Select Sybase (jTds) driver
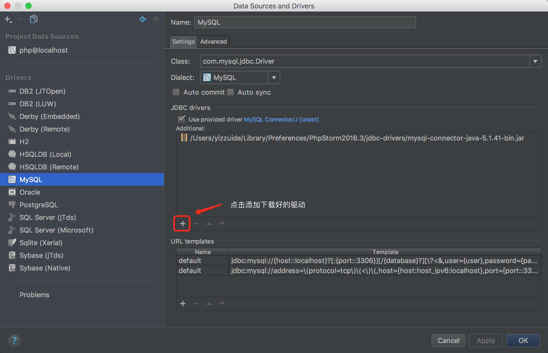Viewport: 548px width, 353px height. point(82,255)
